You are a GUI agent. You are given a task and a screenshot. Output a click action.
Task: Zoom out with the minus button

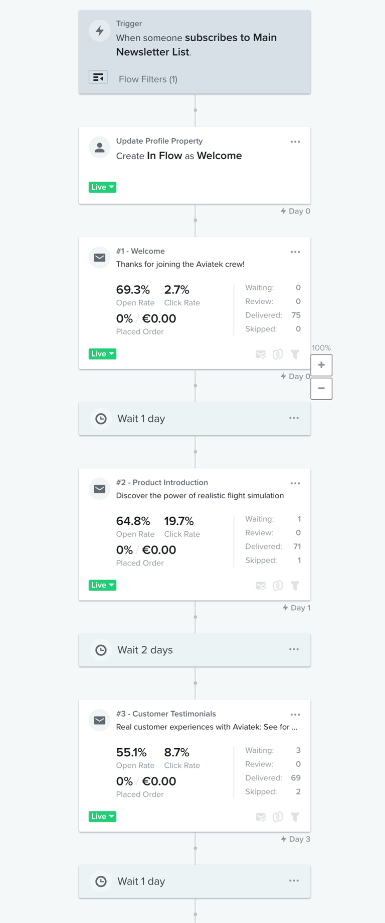(321, 388)
